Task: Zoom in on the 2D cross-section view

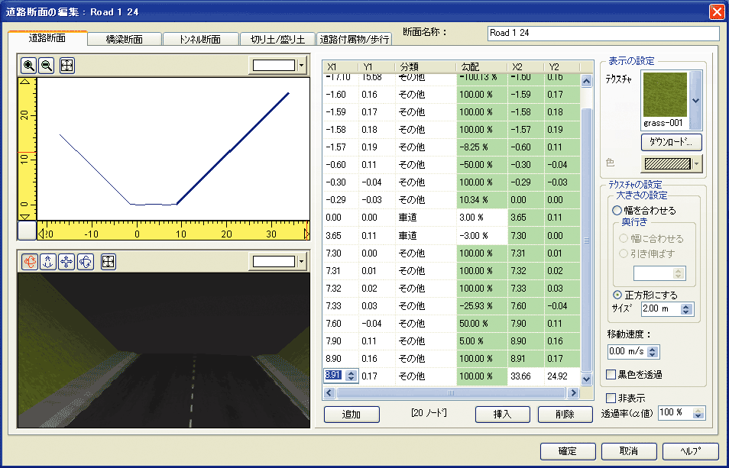Action: point(28,66)
